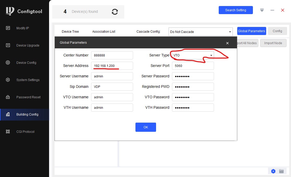Click the refresh devices icon

(x=115, y=12)
